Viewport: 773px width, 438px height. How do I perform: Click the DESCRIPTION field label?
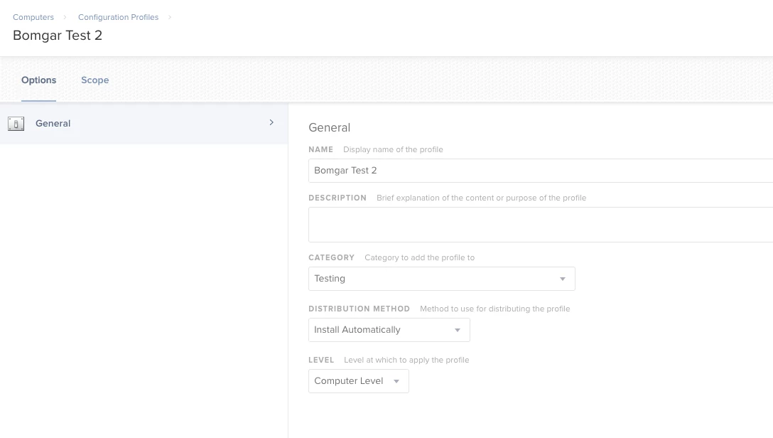(337, 198)
